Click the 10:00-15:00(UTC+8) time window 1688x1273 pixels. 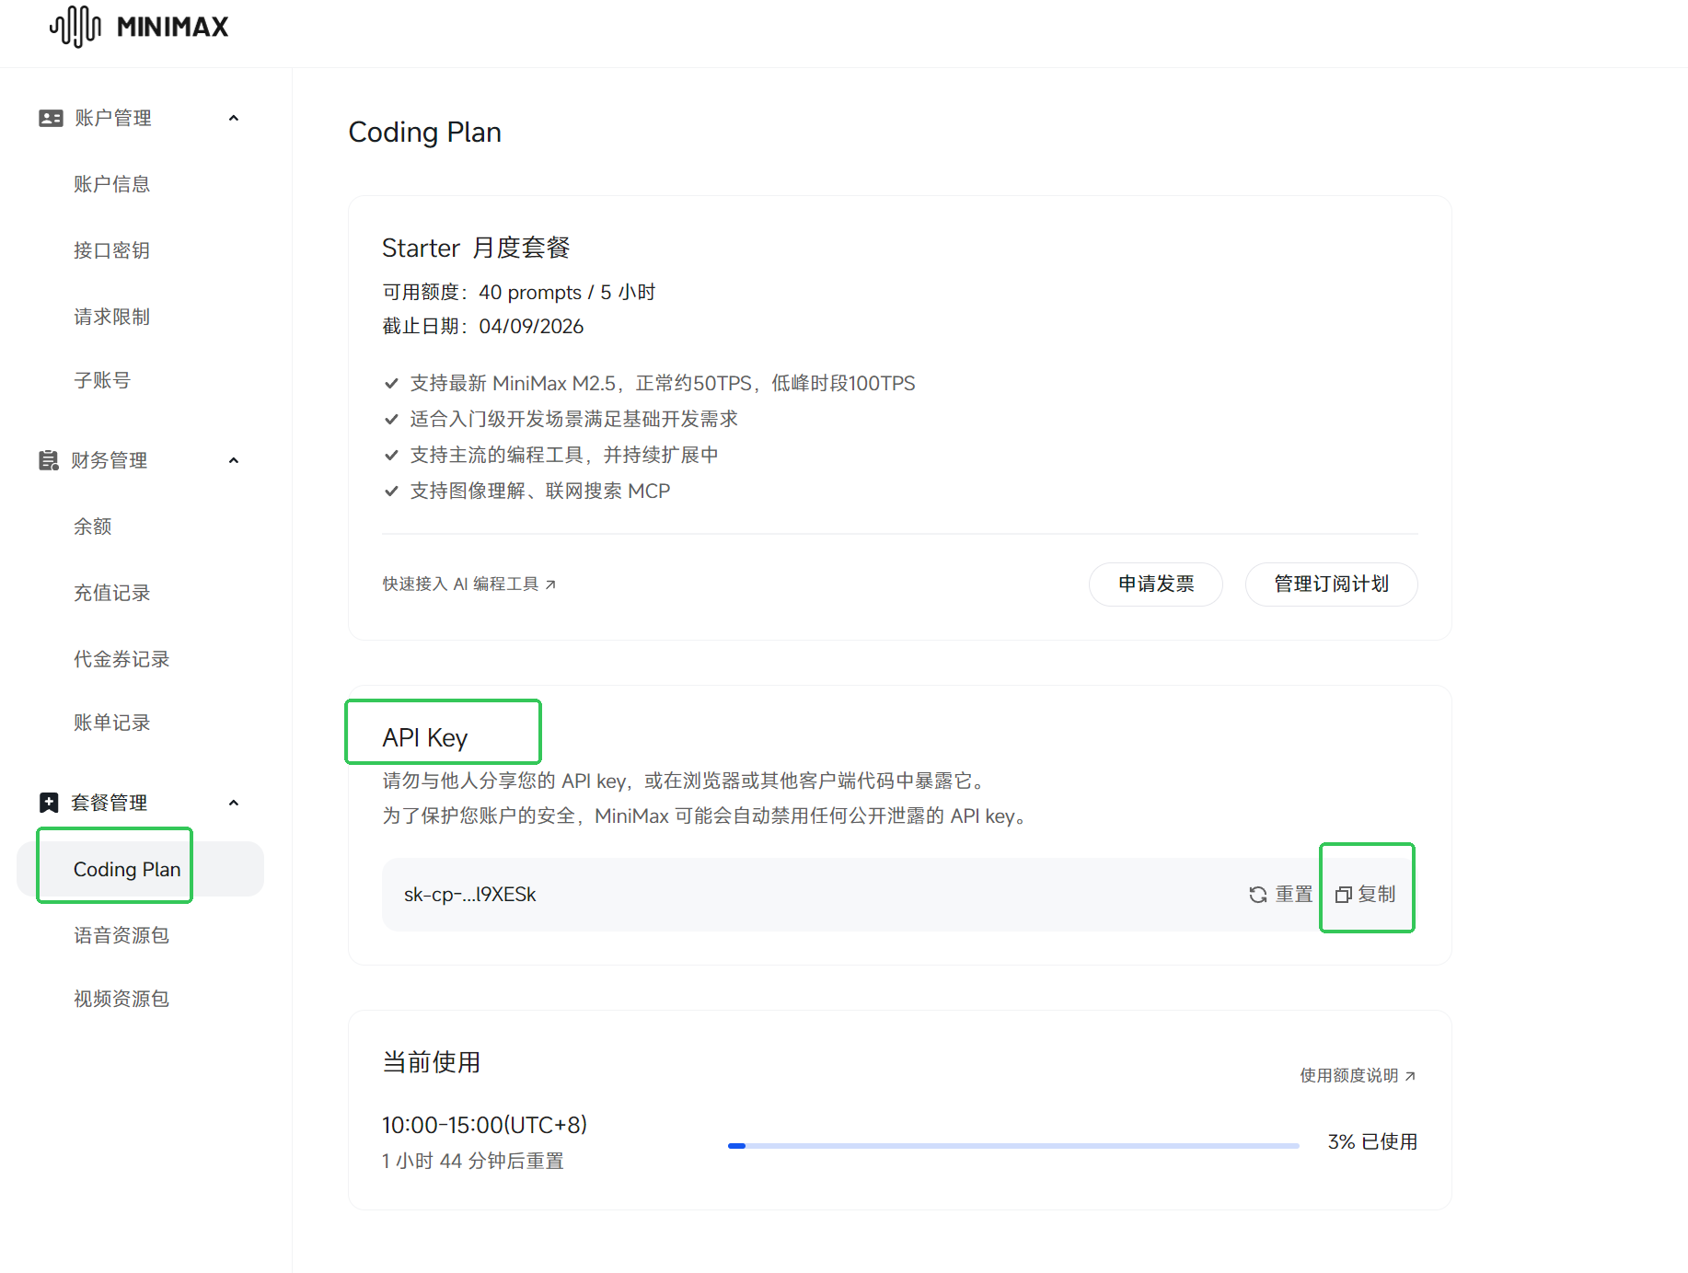pos(484,1125)
